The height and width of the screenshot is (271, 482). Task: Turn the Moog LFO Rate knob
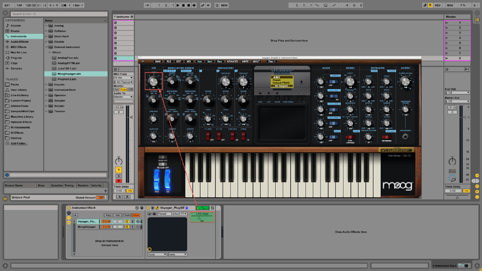(153, 81)
